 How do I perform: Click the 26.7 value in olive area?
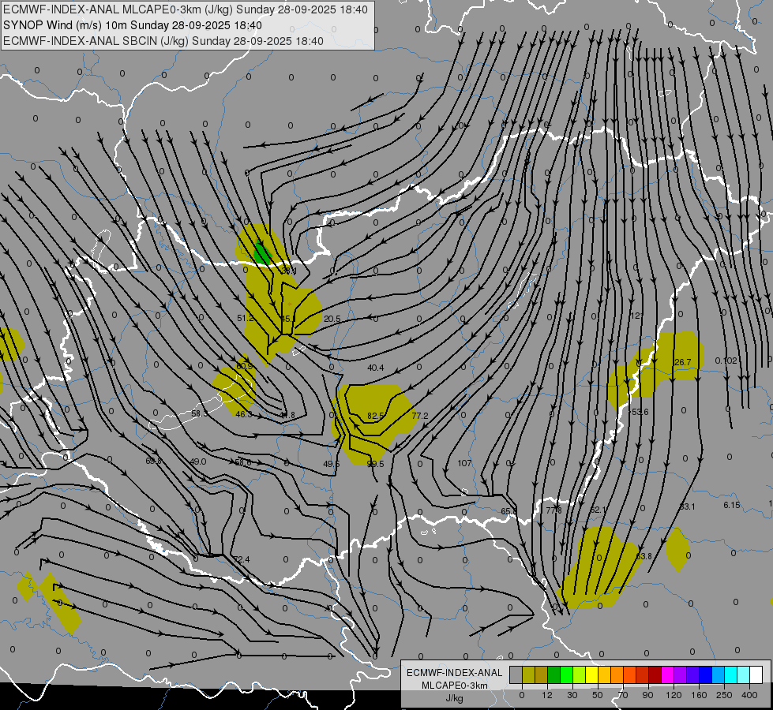click(x=682, y=362)
